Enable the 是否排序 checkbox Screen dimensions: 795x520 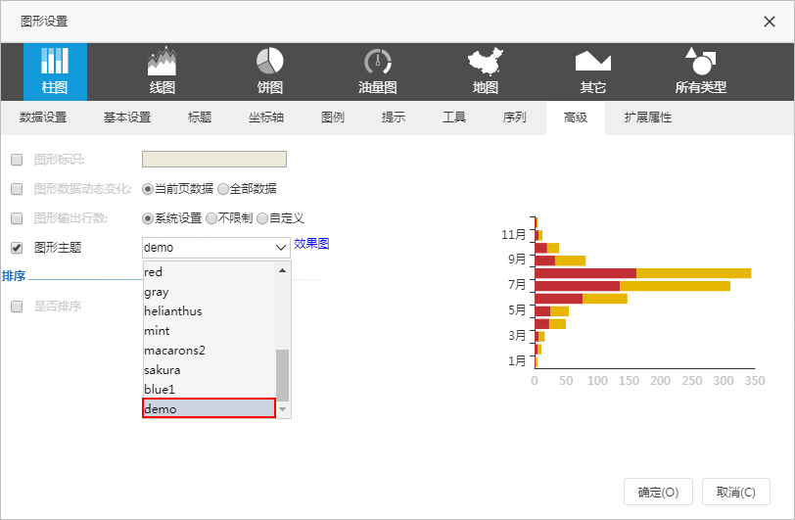17,307
